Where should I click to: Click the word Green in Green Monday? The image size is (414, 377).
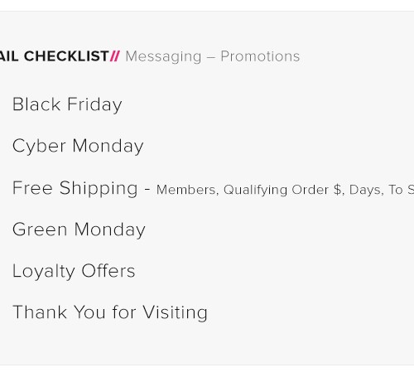tap(40, 230)
